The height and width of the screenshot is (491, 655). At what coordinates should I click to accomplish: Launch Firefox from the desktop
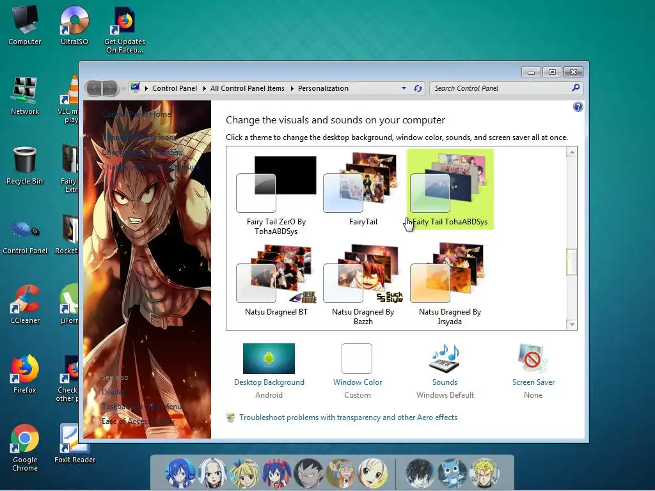pyautogui.click(x=25, y=375)
